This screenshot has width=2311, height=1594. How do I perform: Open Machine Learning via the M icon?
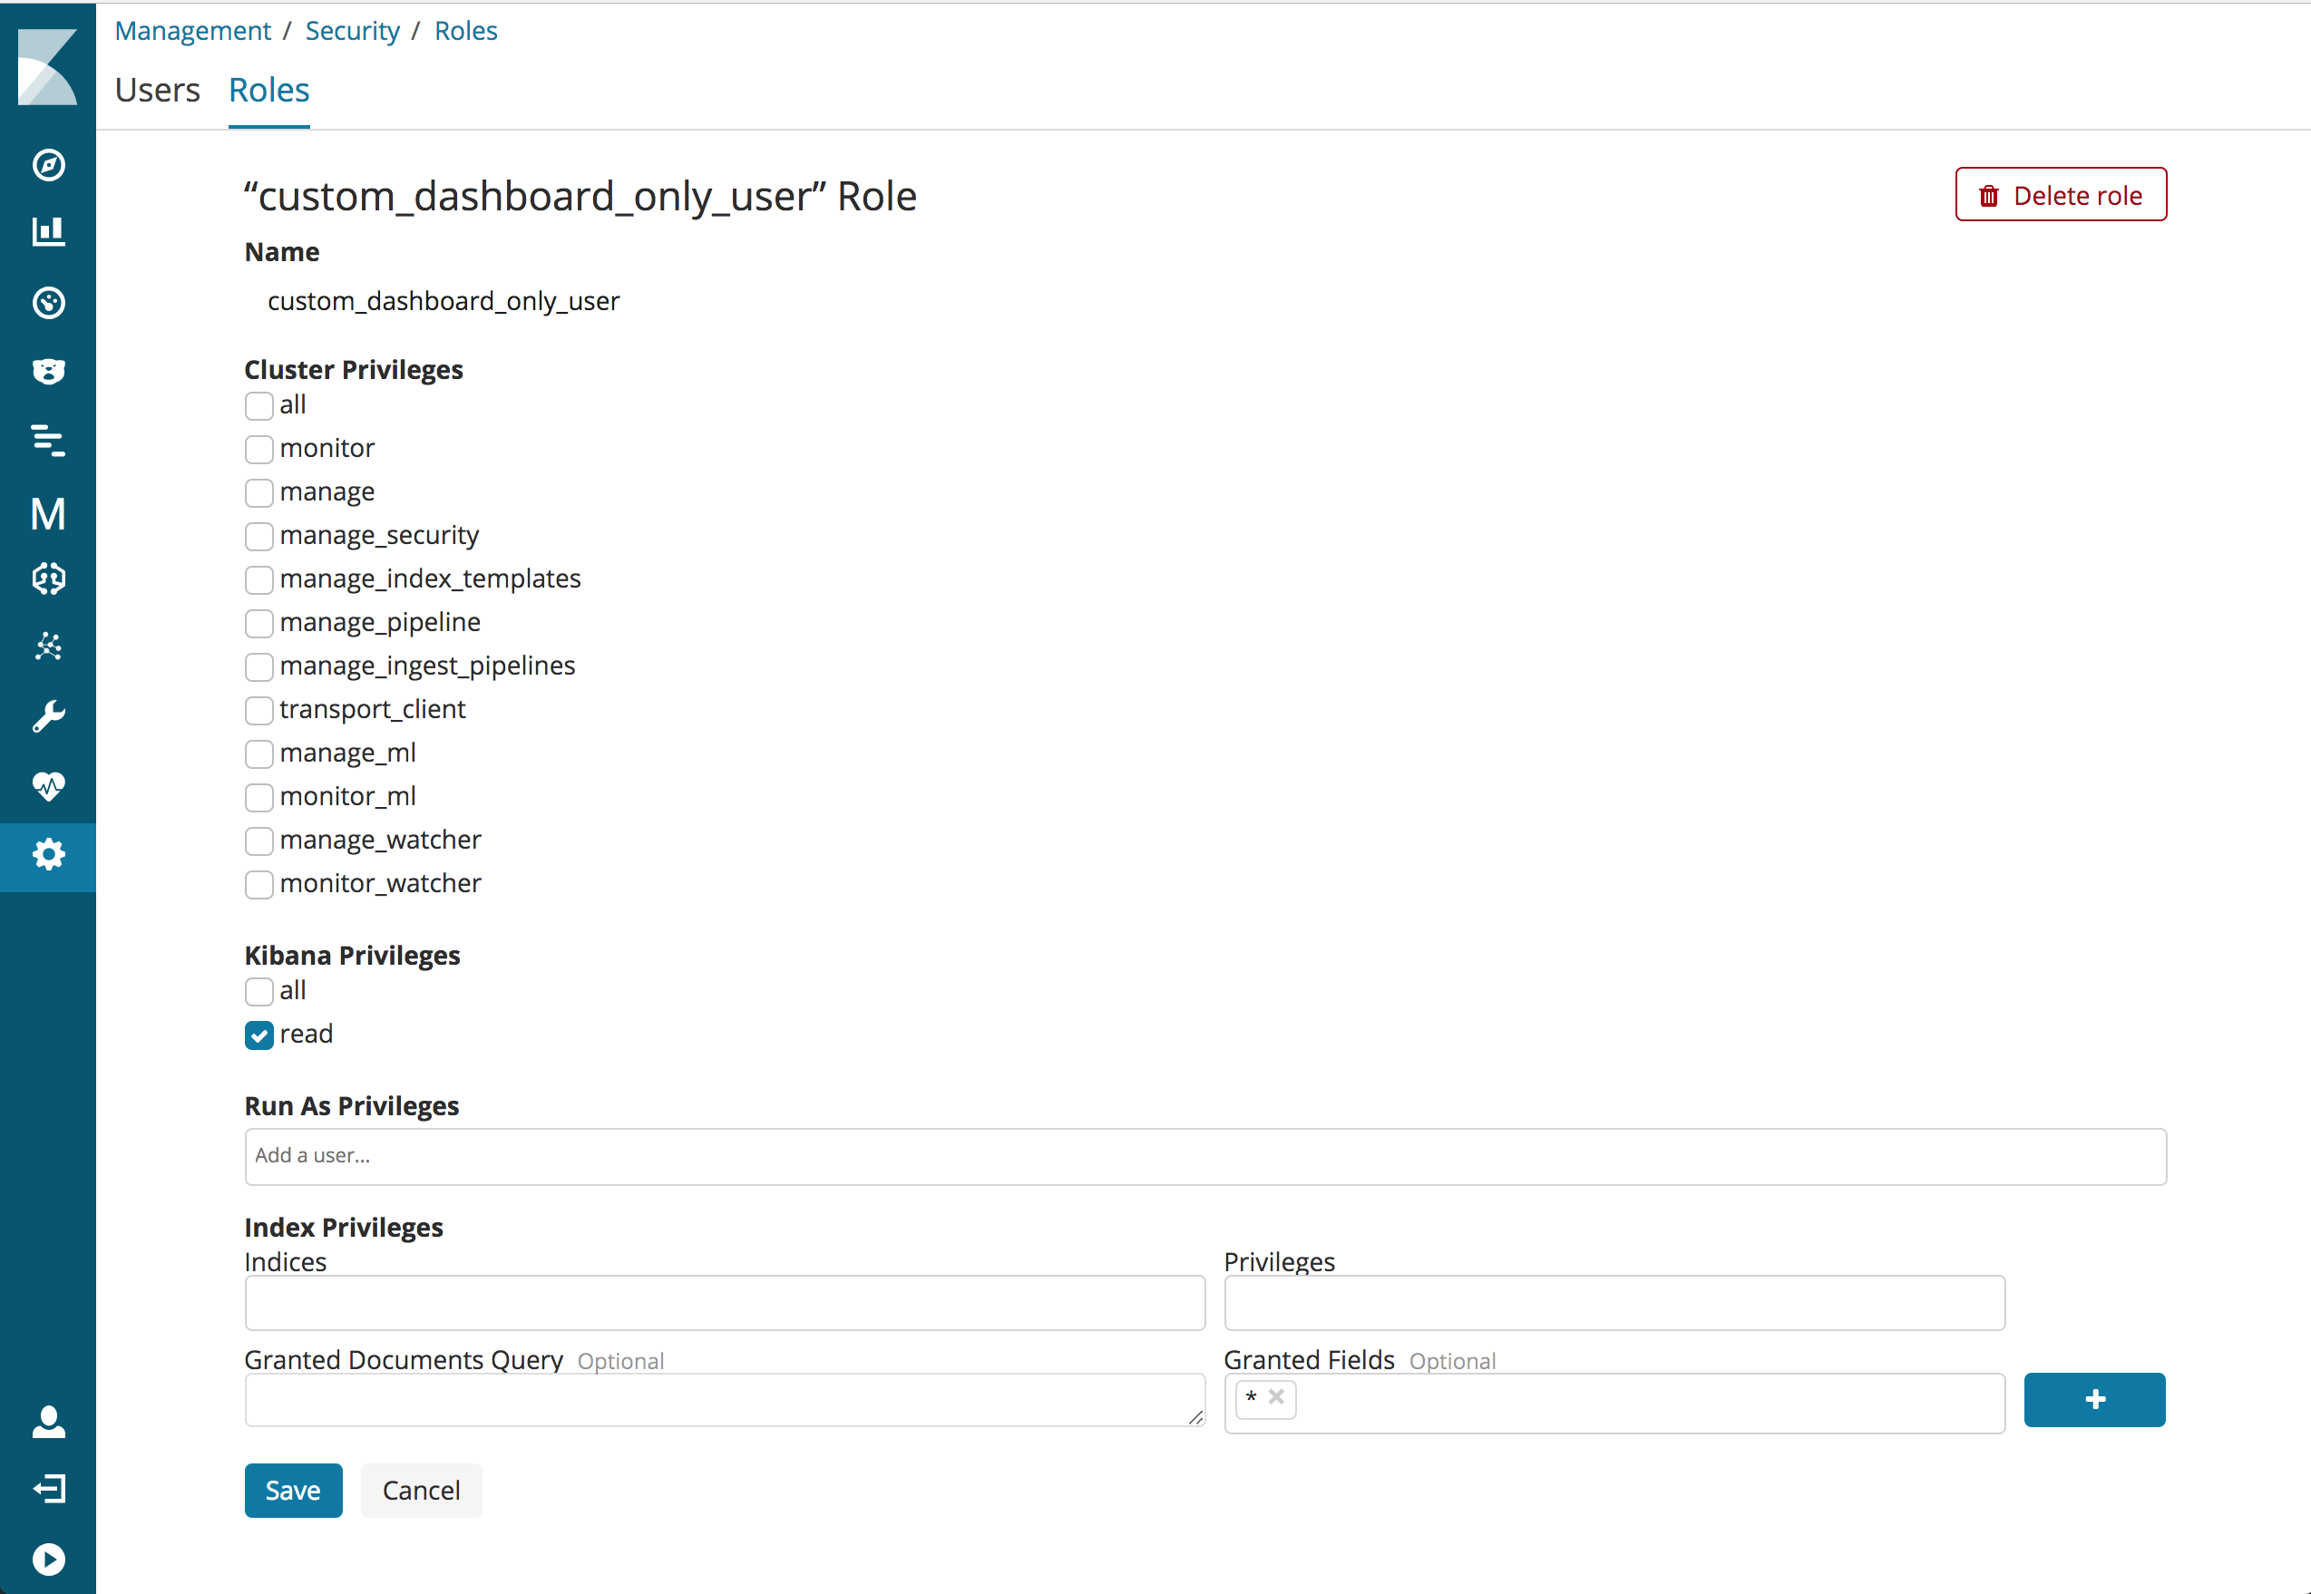(x=48, y=513)
